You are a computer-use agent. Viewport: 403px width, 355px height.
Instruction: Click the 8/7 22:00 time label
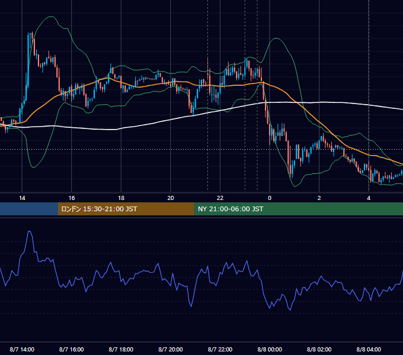tap(220, 349)
